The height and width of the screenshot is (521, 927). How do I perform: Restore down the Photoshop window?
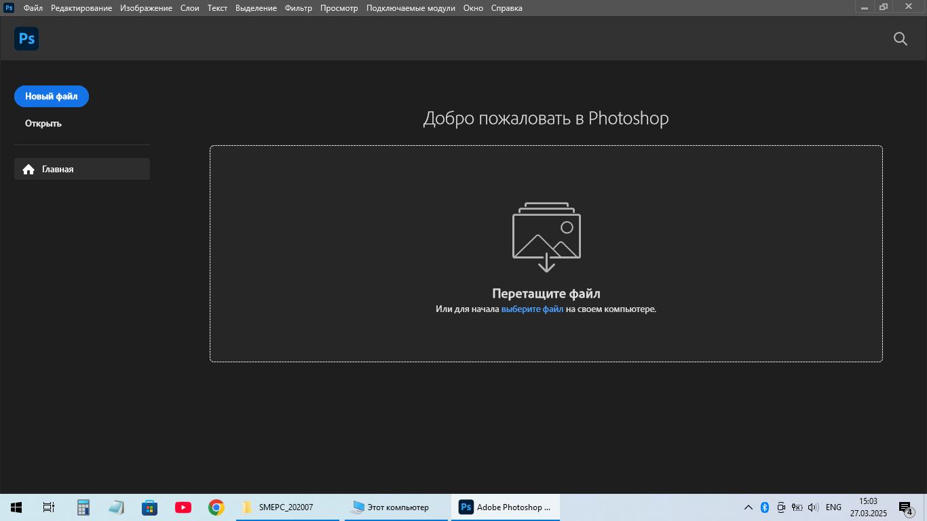(884, 7)
